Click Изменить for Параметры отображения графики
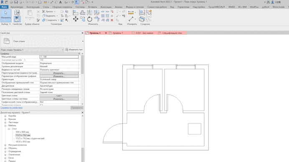The height and width of the screenshot is (162, 289). click(x=59, y=76)
